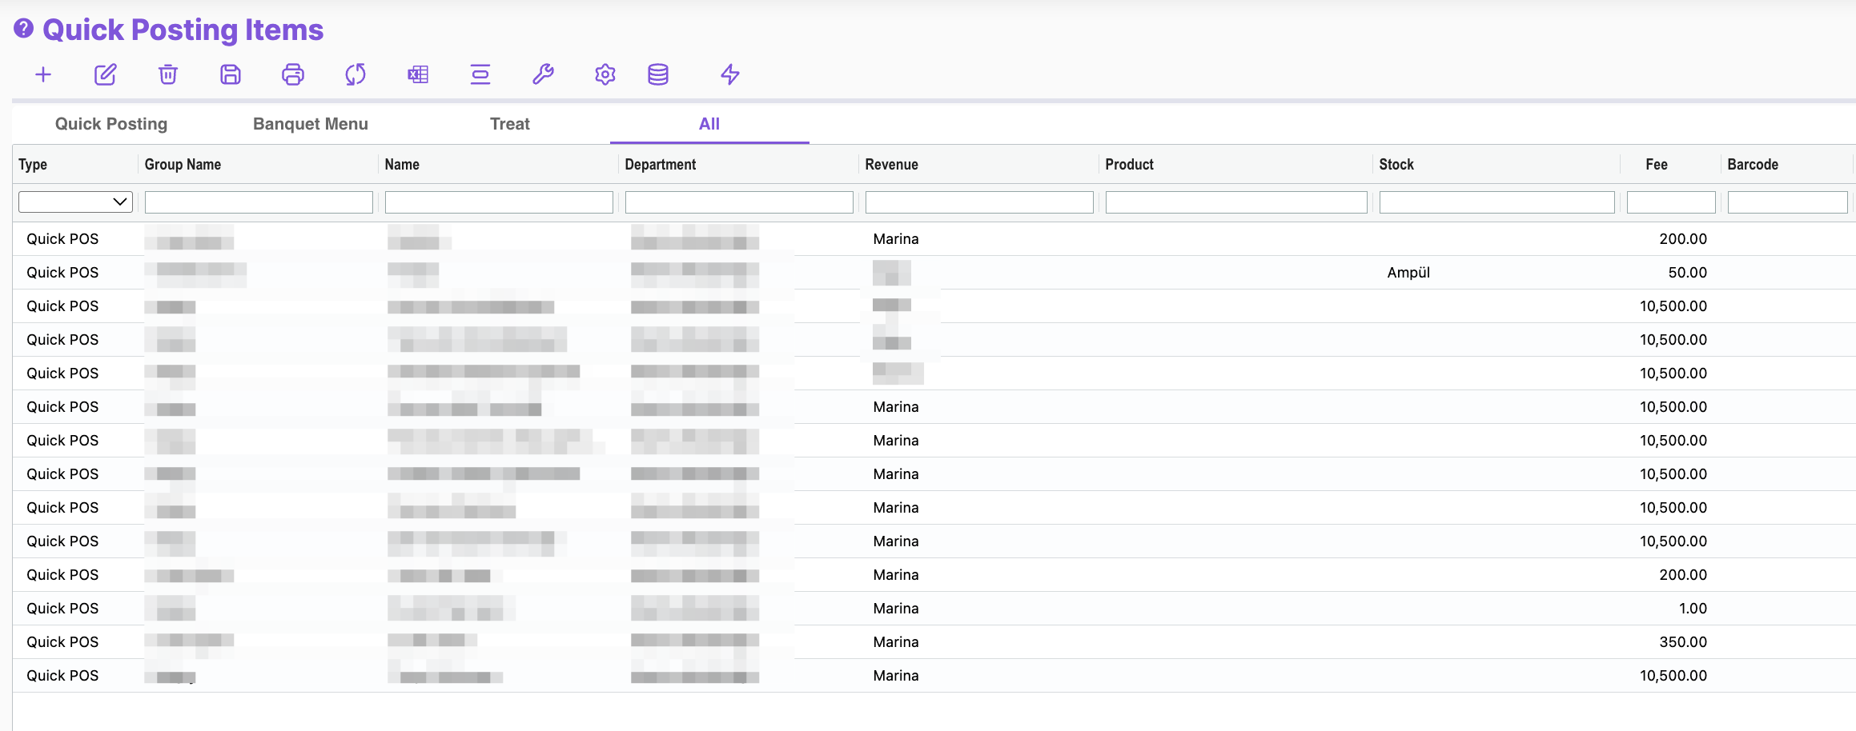Click the refresh arrows icon
Viewport: 1856px width, 731px height.
click(356, 75)
